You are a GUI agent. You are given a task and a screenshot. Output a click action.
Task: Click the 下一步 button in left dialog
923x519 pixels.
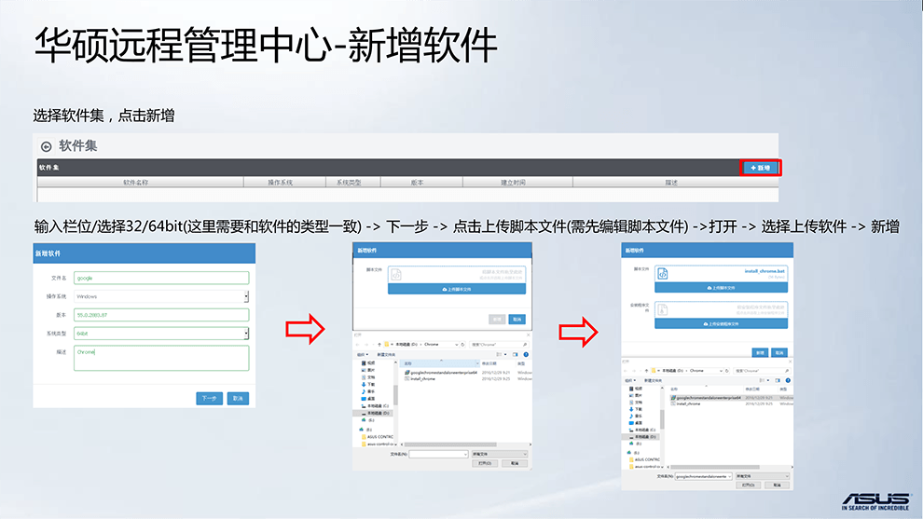[210, 398]
